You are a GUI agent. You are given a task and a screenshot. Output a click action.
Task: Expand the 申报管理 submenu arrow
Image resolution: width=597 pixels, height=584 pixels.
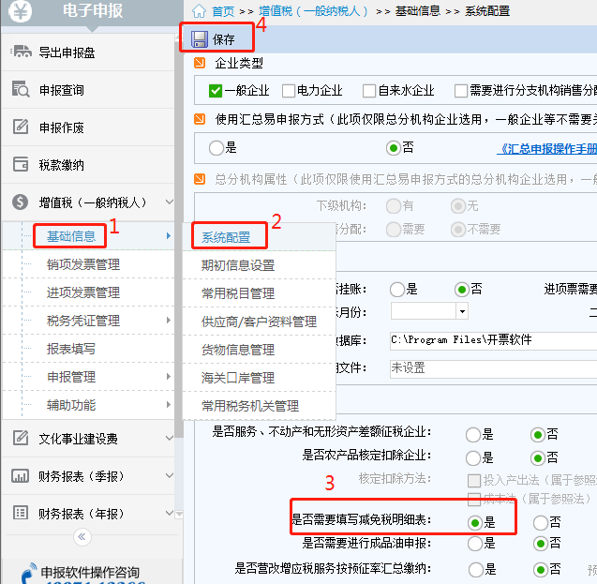tap(169, 377)
